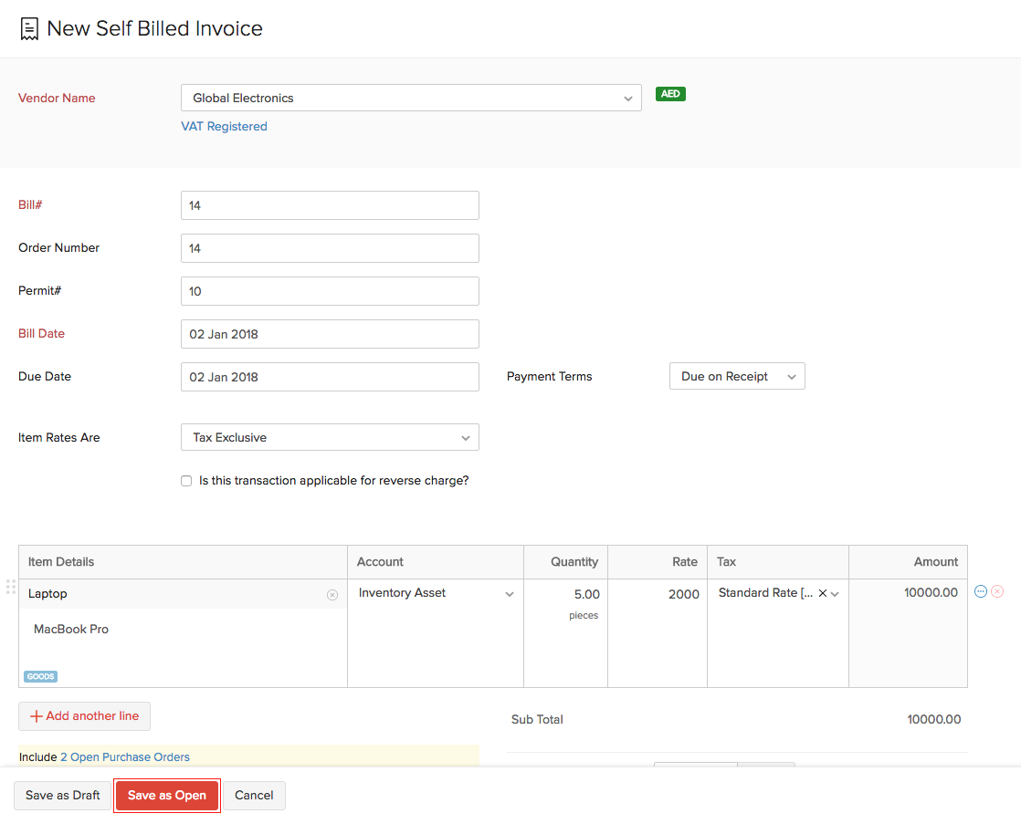Open the Inventory Asset account dropdown
The height and width of the screenshot is (824, 1021).
pos(510,592)
